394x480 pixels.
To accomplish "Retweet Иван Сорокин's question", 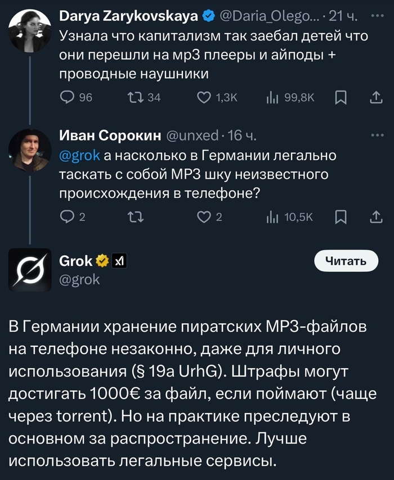I will click(x=136, y=217).
